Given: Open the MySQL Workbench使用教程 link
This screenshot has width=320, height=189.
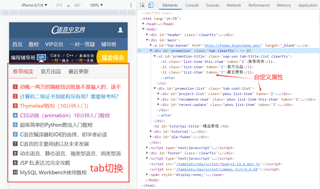Looking at the screenshot, I should click(x=53, y=173).
